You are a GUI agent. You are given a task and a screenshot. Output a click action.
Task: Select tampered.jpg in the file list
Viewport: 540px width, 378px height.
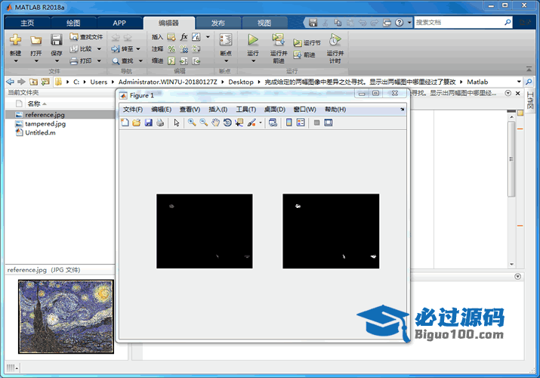pyautogui.click(x=45, y=123)
